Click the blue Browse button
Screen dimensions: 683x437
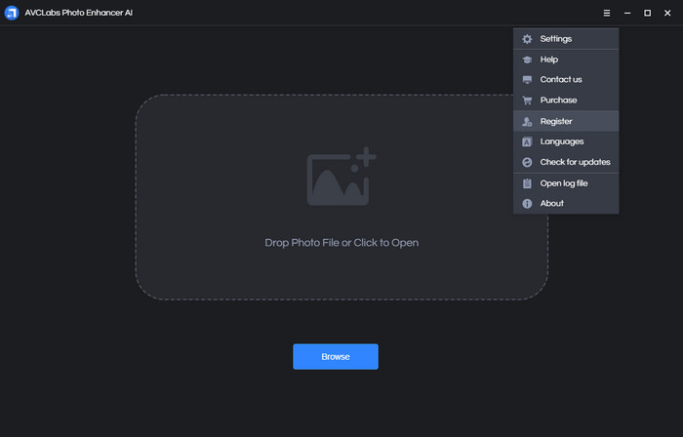(336, 356)
